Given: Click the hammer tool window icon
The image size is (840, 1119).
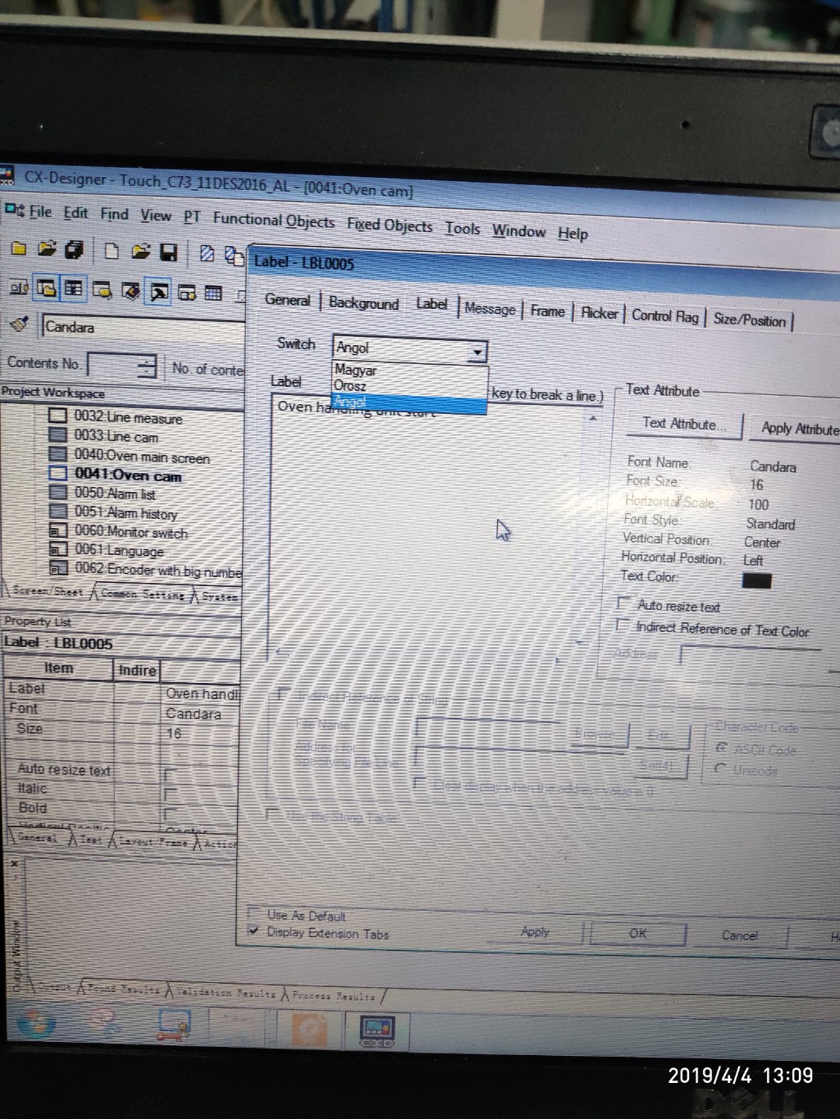Looking at the screenshot, I should 158,291.
